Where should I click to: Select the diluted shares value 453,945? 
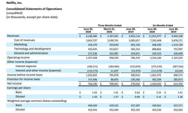(x=93, y=110)
